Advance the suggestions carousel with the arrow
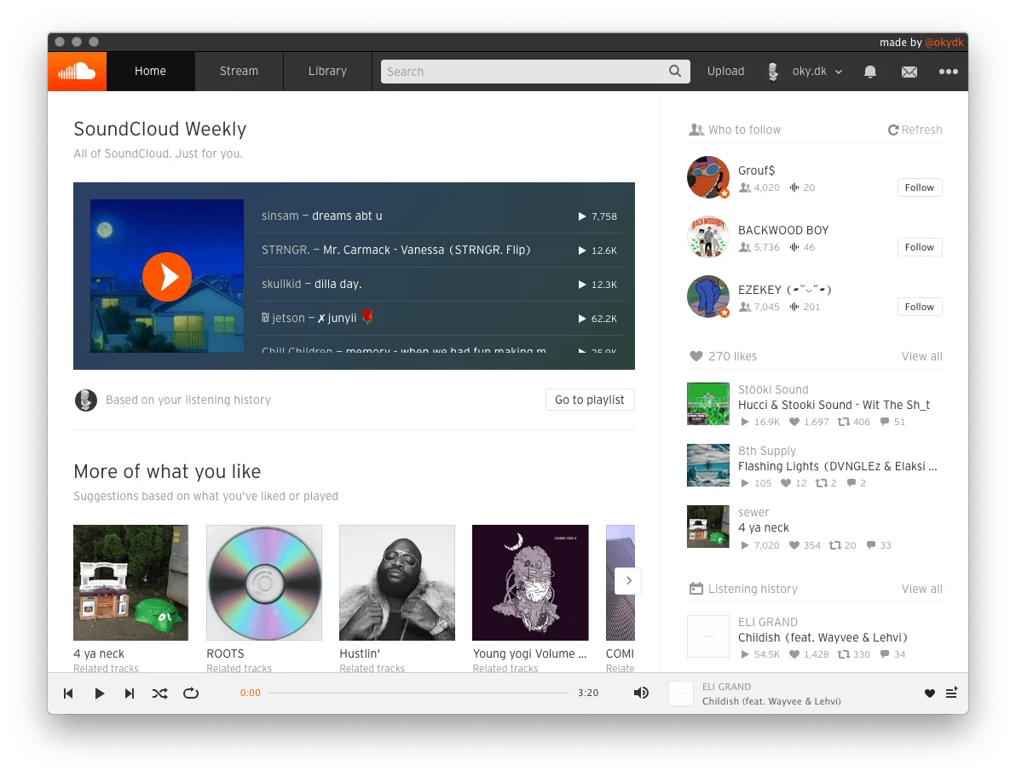Screen dimensions: 1016x777 (628, 581)
